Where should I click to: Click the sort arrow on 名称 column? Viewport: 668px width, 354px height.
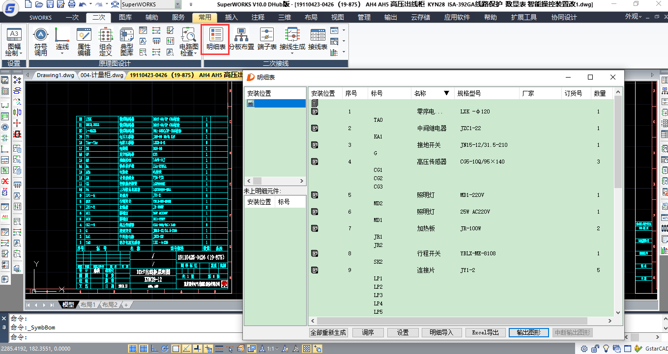(x=446, y=93)
